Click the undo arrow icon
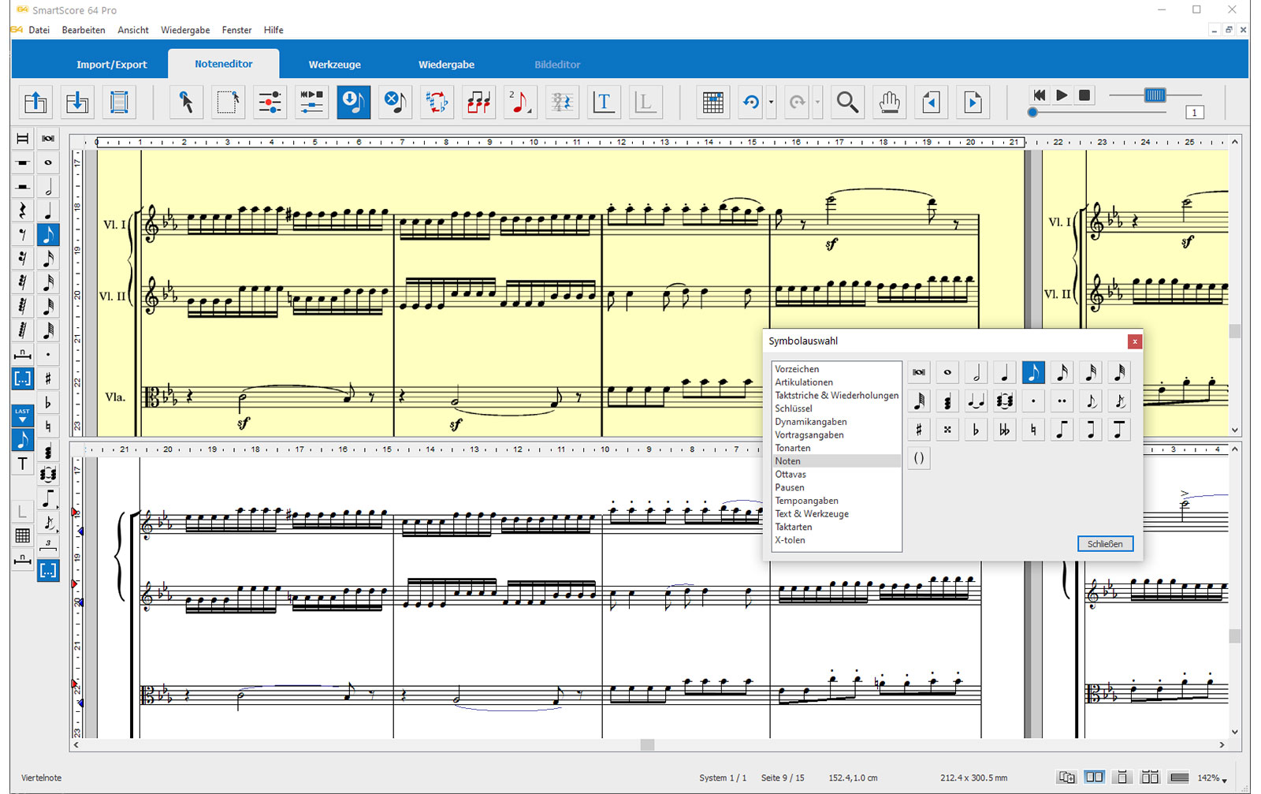 751,103
